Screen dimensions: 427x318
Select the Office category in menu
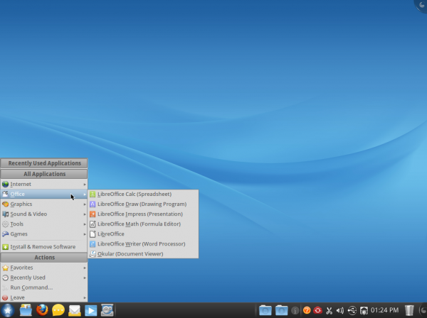tap(44, 194)
